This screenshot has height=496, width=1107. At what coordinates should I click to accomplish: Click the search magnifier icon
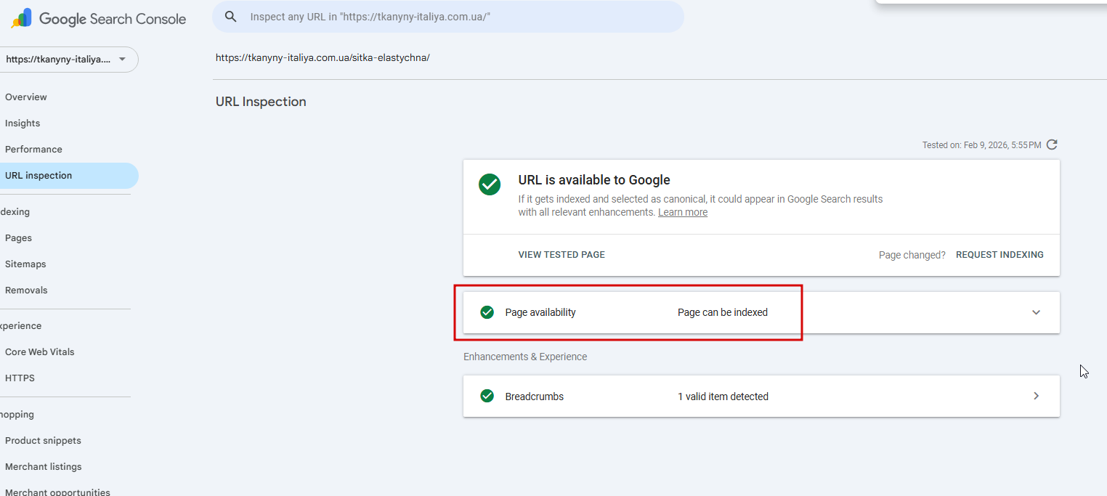coord(231,17)
